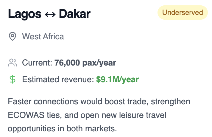Click the route description paragraph

[x=99, y=115]
